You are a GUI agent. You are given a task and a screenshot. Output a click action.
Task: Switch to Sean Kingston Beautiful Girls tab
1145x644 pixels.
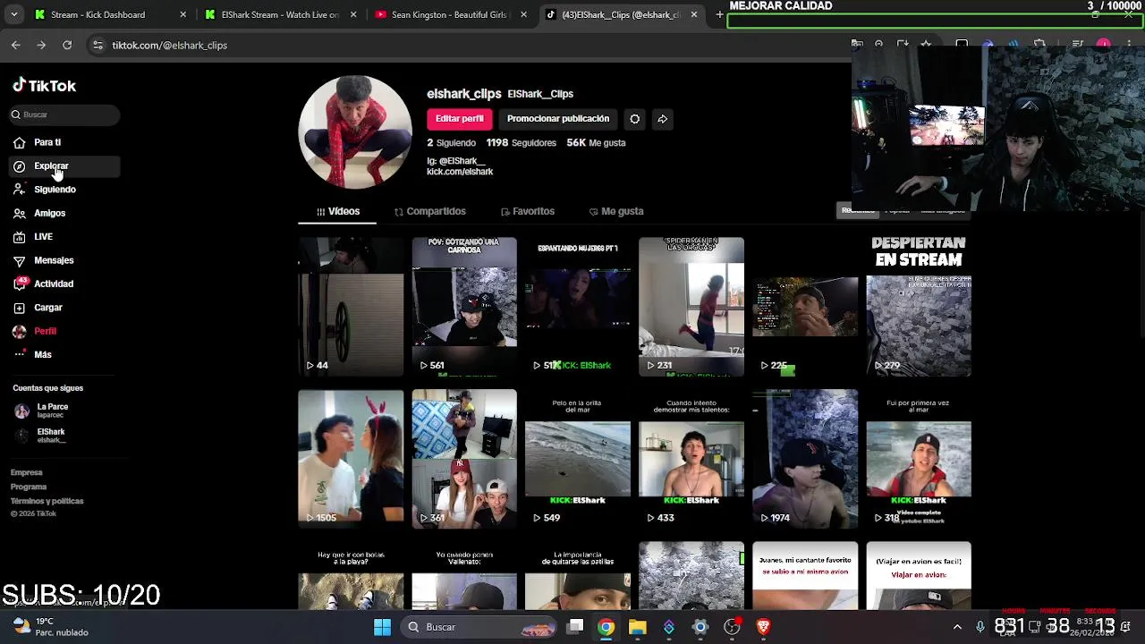tap(450, 14)
